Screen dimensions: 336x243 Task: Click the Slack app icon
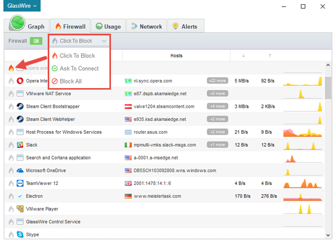coord(20,145)
